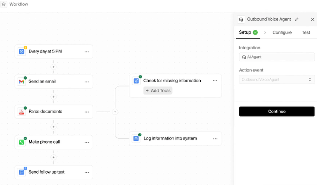Switch to the Test tab
The image size is (317, 185).
(x=306, y=32)
